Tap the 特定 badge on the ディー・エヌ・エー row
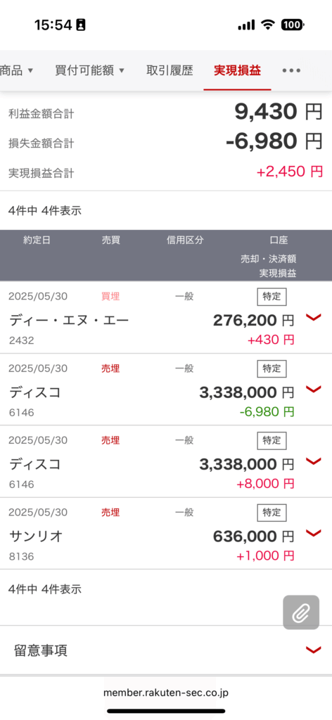 click(x=272, y=297)
